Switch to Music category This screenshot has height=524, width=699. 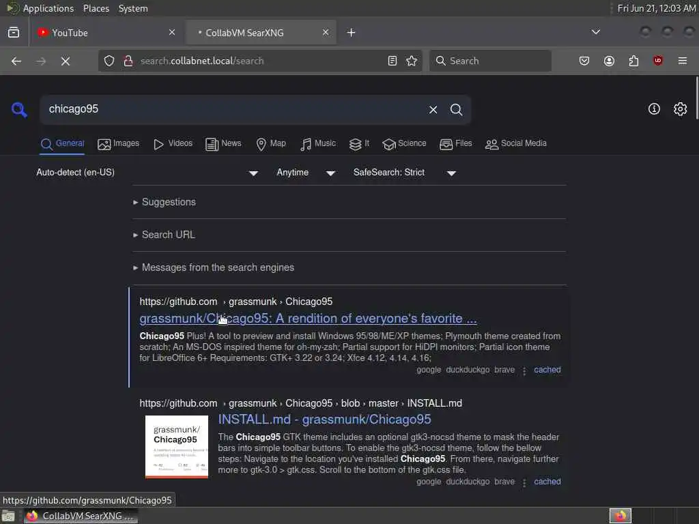pos(318,143)
